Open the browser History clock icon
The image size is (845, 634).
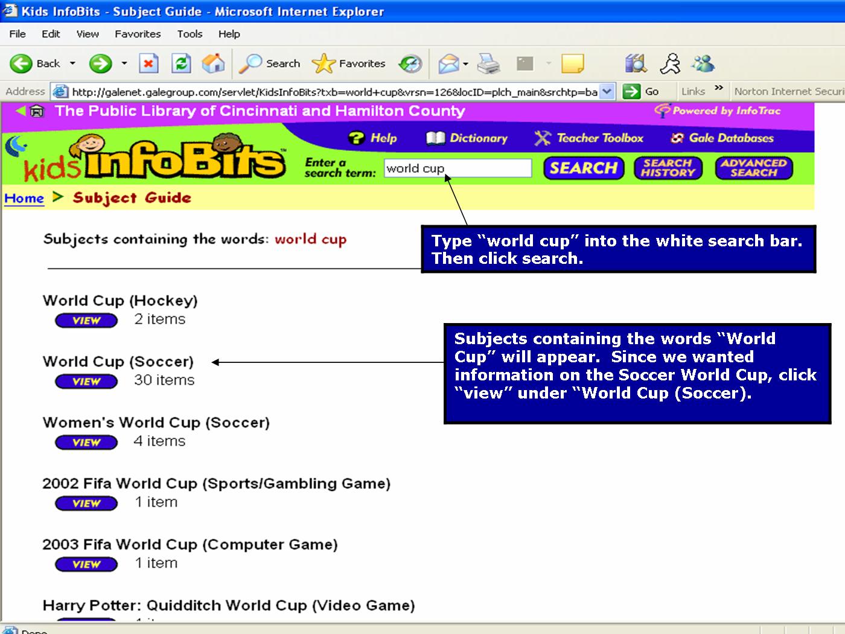(410, 63)
